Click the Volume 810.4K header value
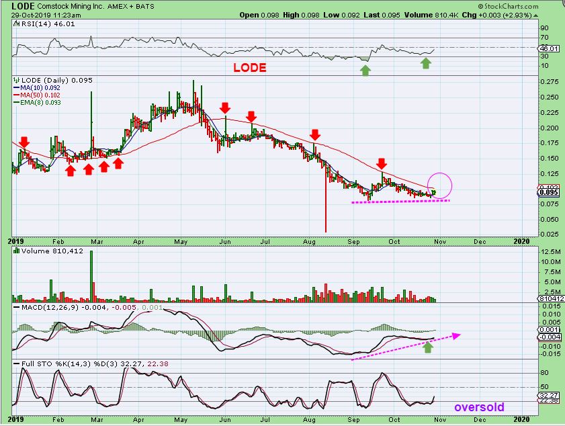 click(431, 15)
